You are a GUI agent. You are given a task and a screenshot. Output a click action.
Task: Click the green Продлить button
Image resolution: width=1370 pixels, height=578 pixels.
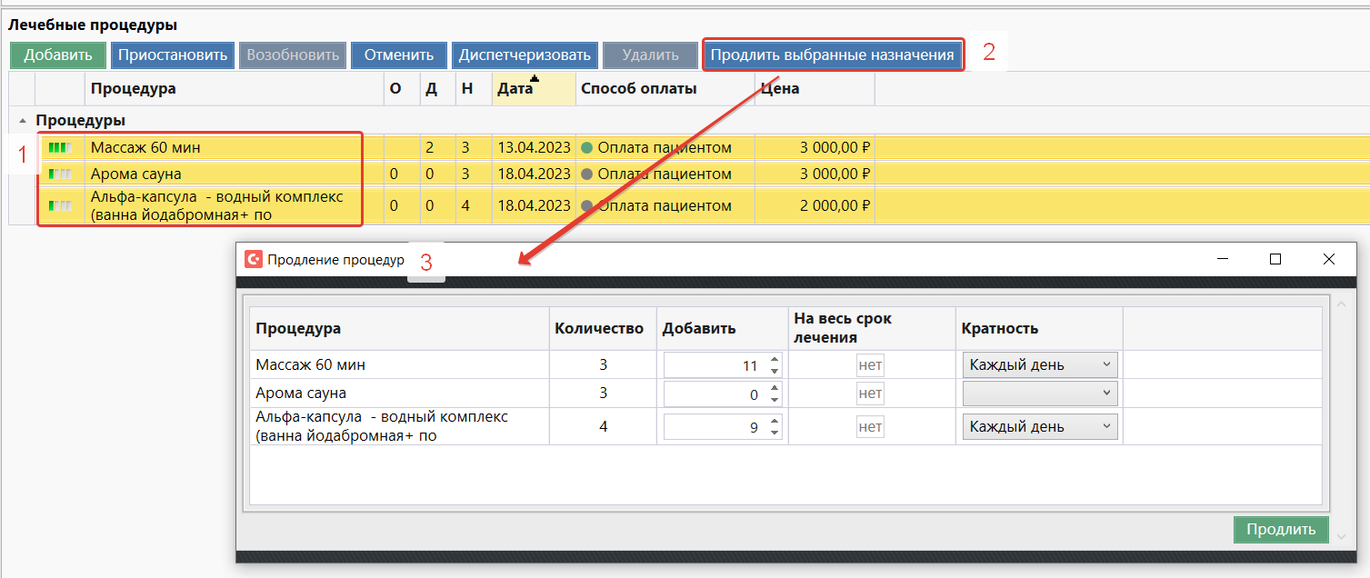(x=1280, y=530)
